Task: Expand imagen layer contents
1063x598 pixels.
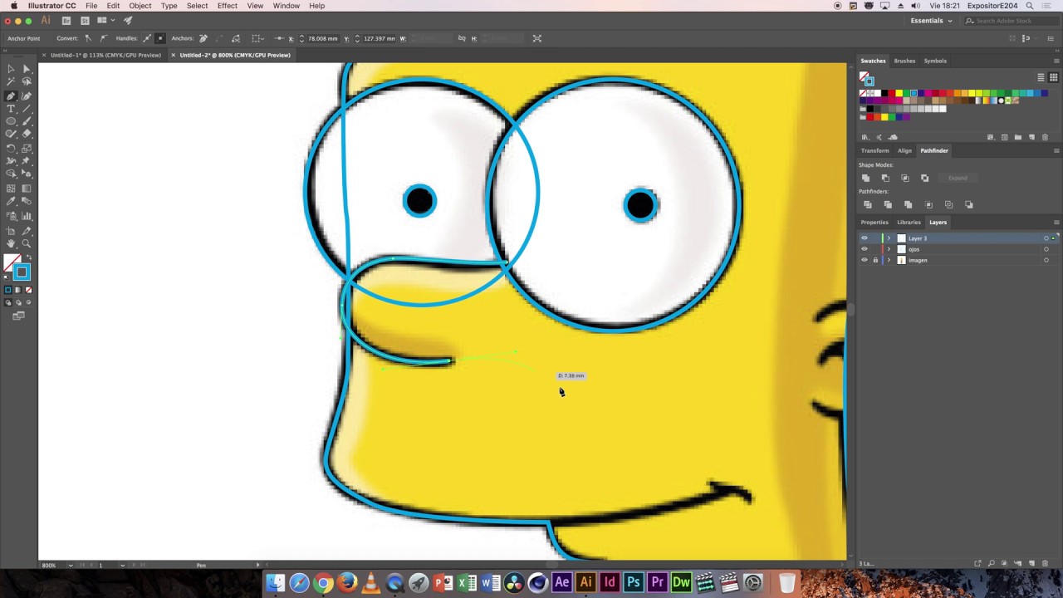Action: (x=889, y=260)
